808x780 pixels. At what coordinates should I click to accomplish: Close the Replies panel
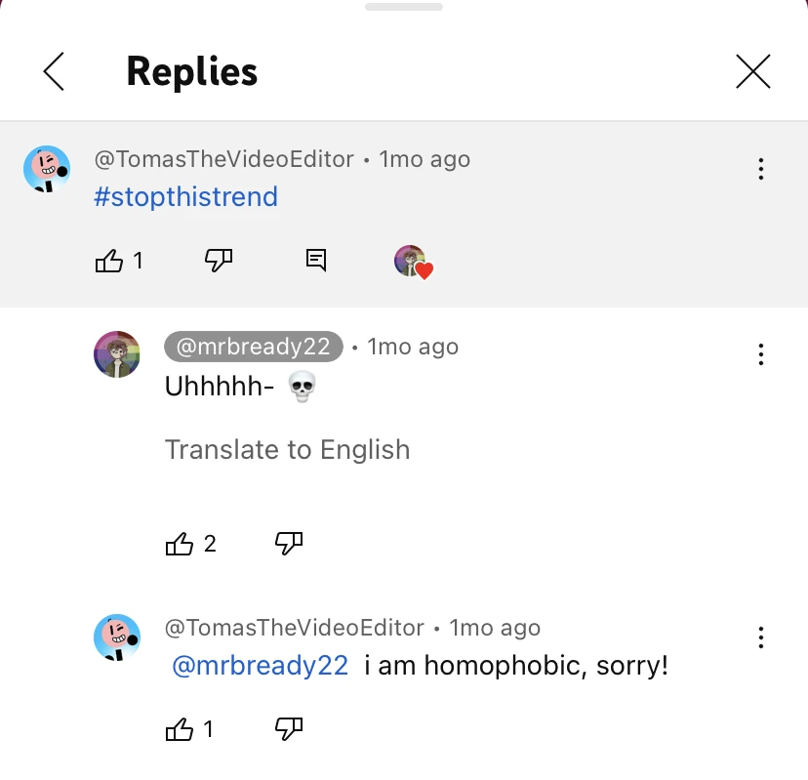[753, 71]
